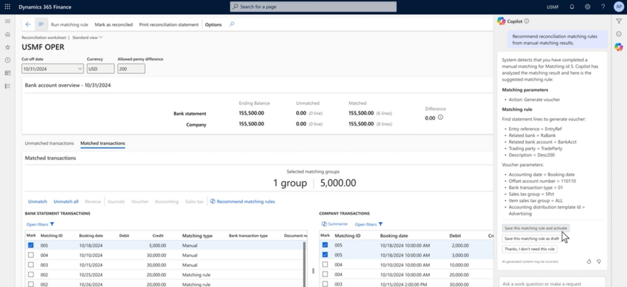This screenshot has height=287, width=627.
Task: Go to Home in the left sidebar
Action: tap(7, 34)
